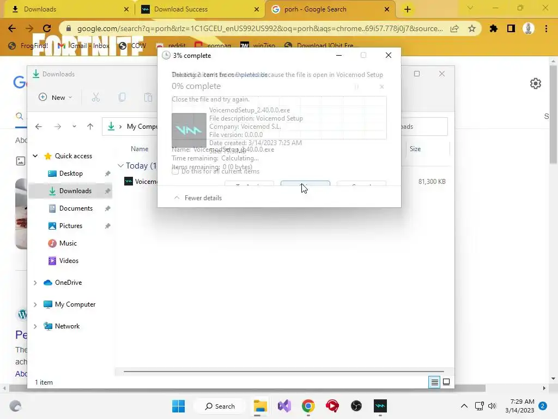
Task: Select Pictures in navigation pane
Action: pyautogui.click(x=71, y=226)
